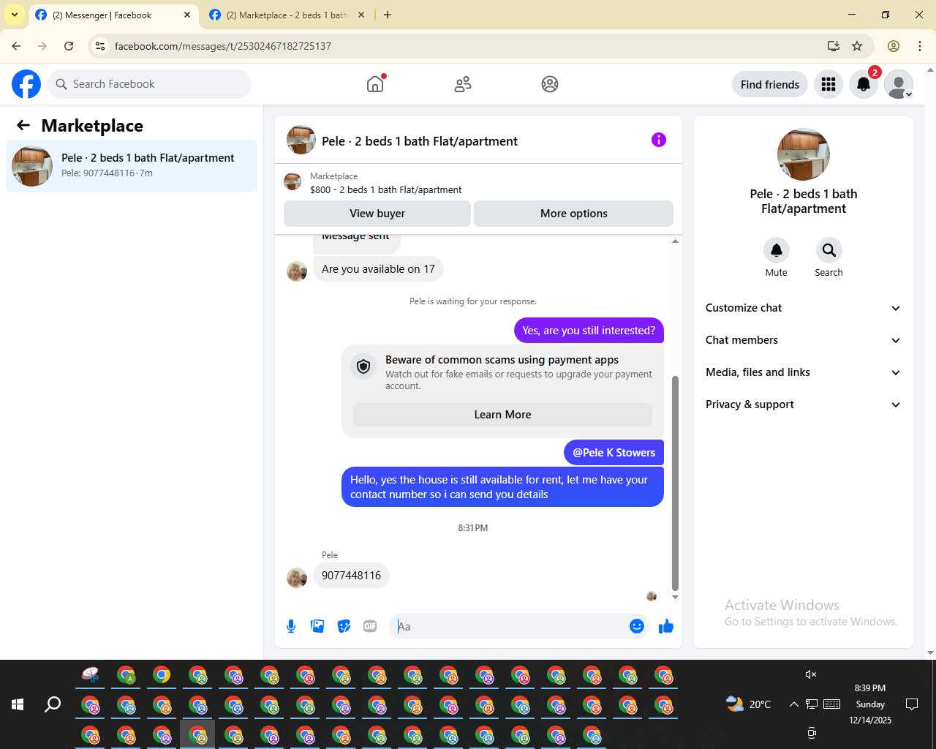Search within the conversation using the magnifier icon
This screenshot has width=936, height=749.
coord(829,250)
